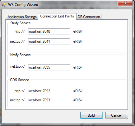Click the Study Service group label
Viewport: 135px width, 126px height.
[x=21, y=23]
